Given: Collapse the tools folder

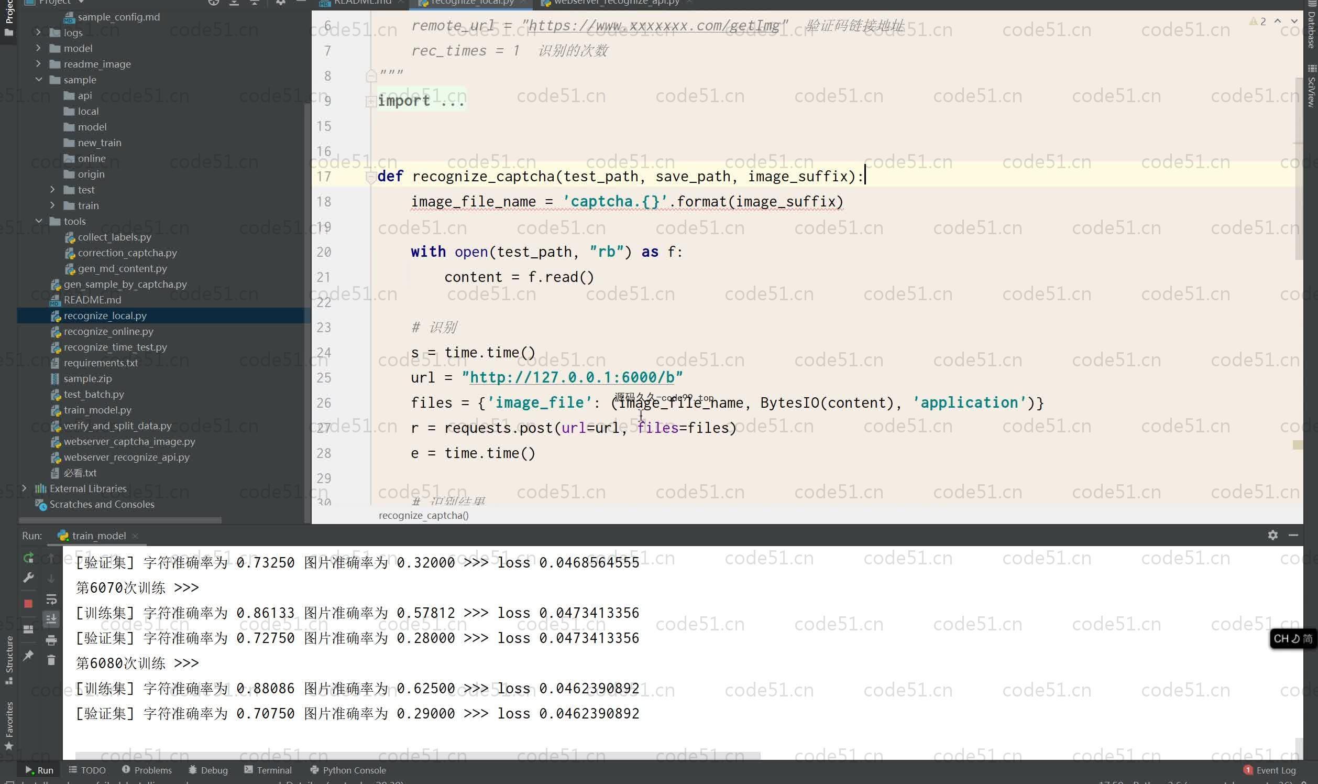Looking at the screenshot, I should point(39,221).
